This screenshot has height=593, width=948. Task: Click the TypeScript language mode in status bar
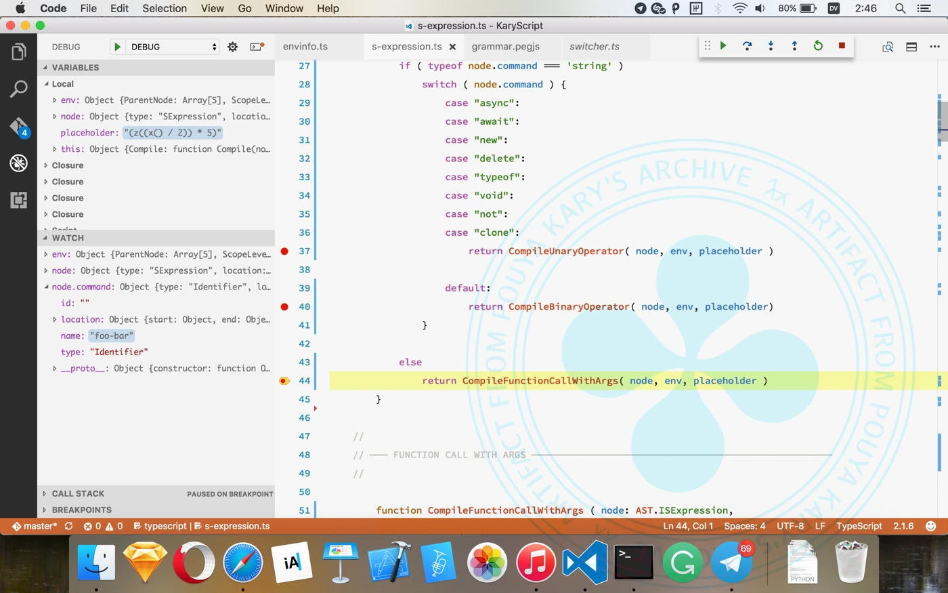click(859, 526)
